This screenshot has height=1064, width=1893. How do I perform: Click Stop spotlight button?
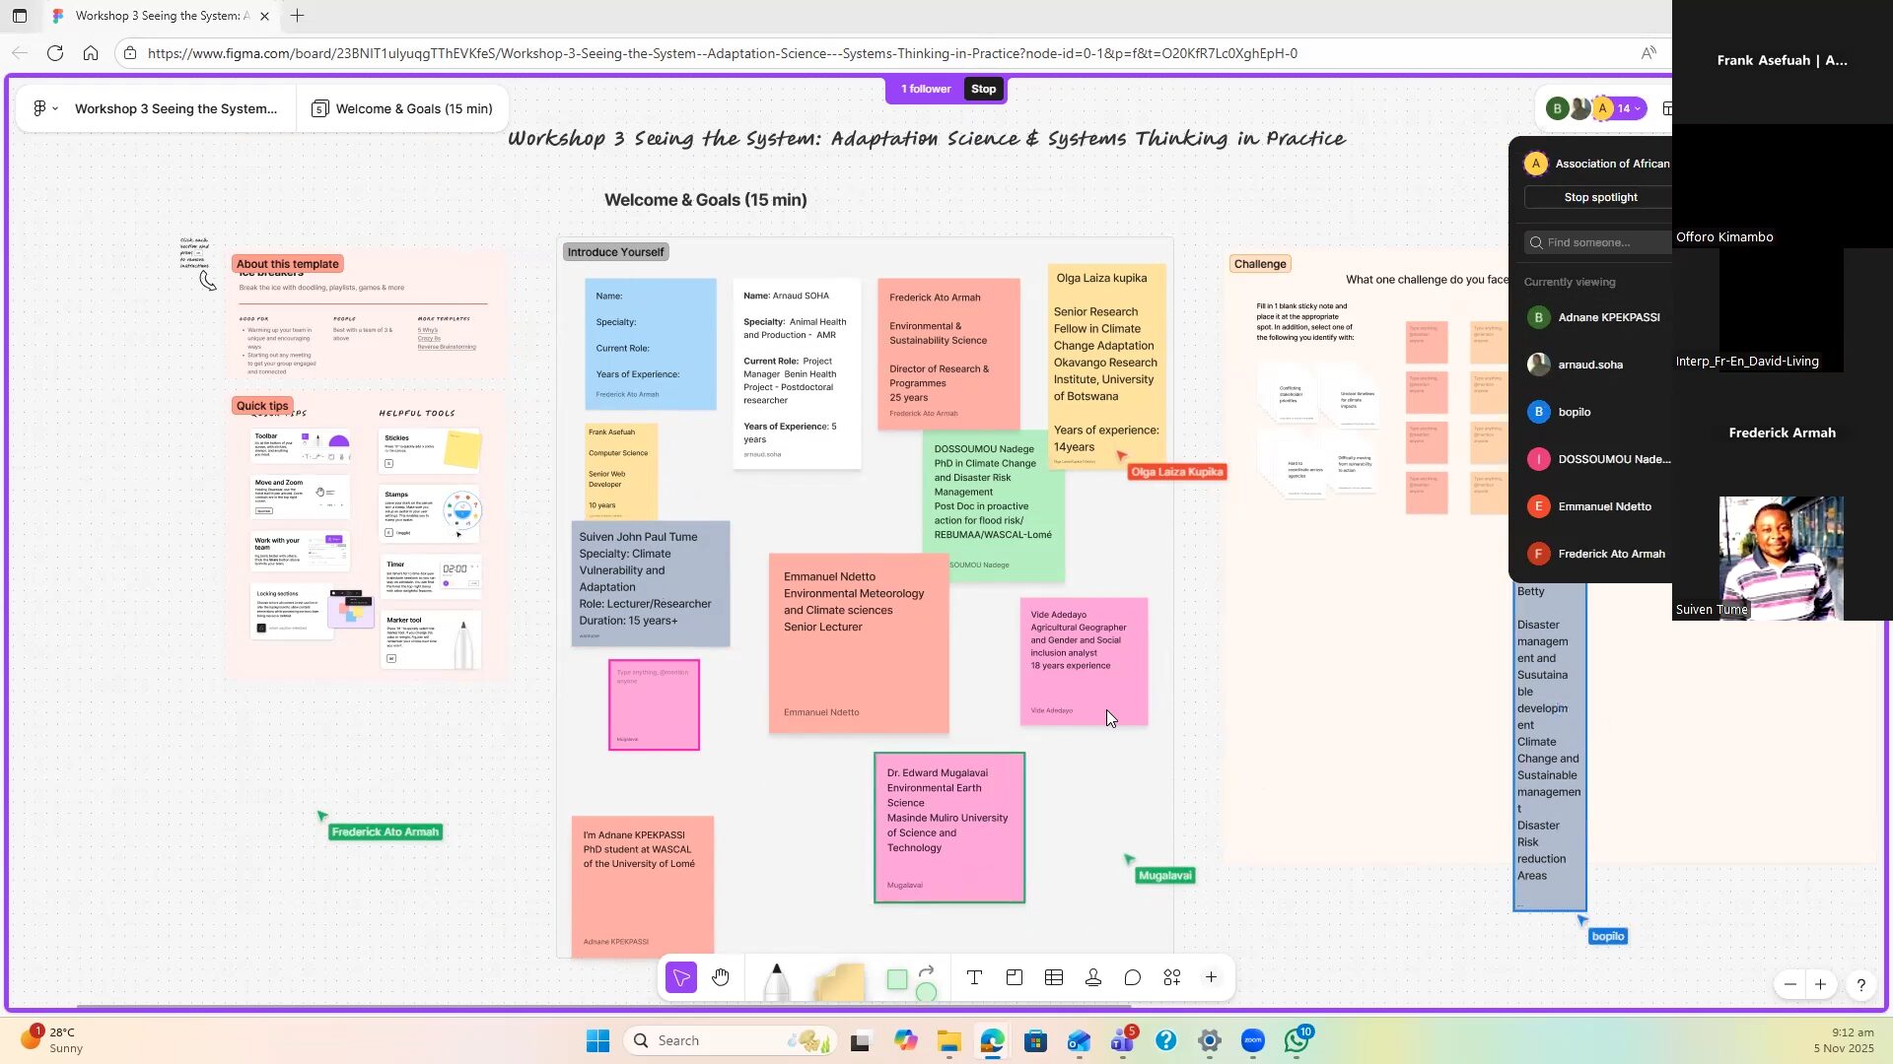coord(1599,197)
